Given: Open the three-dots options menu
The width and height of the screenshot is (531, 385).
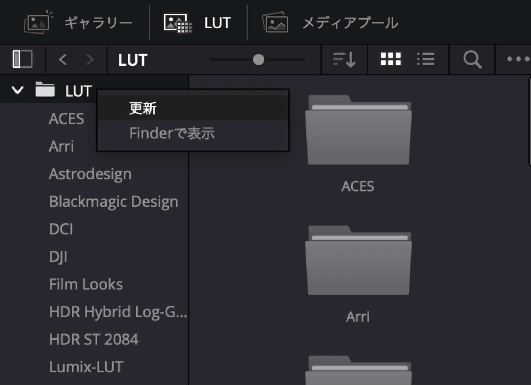Looking at the screenshot, I should [x=518, y=59].
